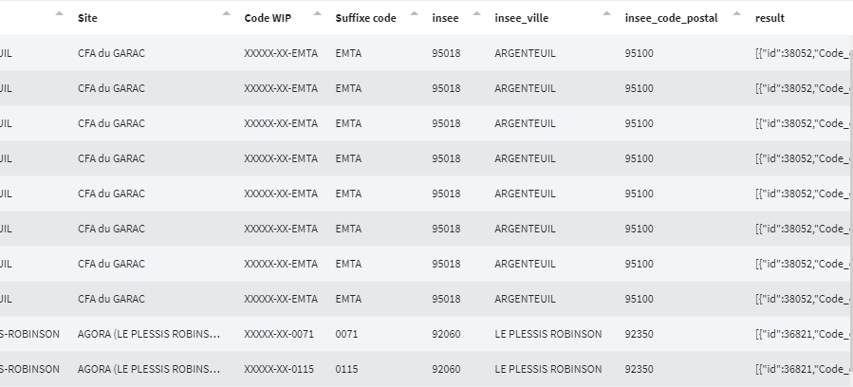Viewport: 853px width, 387px height.
Task: Click the insee column header label
Action: coord(445,18)
